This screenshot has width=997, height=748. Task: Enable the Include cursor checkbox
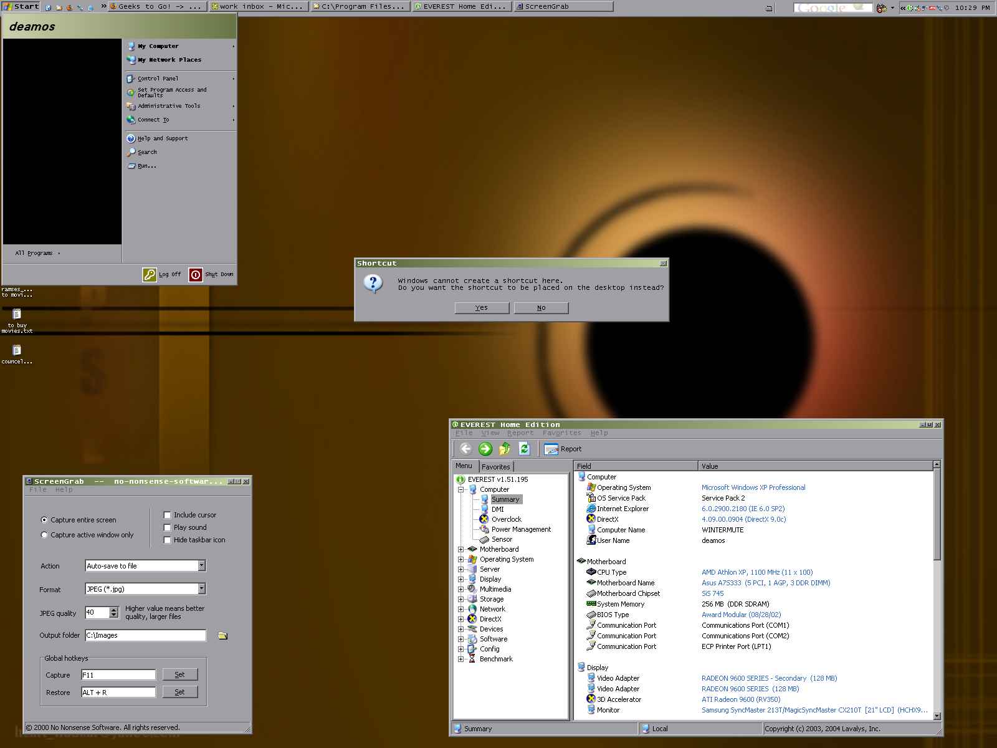tap(167, 515)
